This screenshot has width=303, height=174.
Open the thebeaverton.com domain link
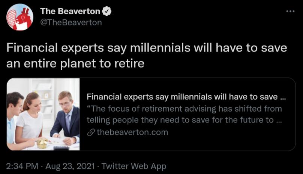click(x=132, y=132)
